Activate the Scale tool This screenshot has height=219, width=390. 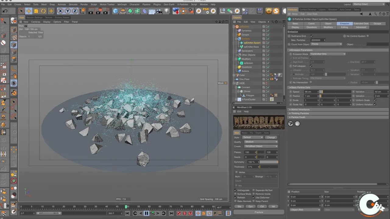[36, 11]
